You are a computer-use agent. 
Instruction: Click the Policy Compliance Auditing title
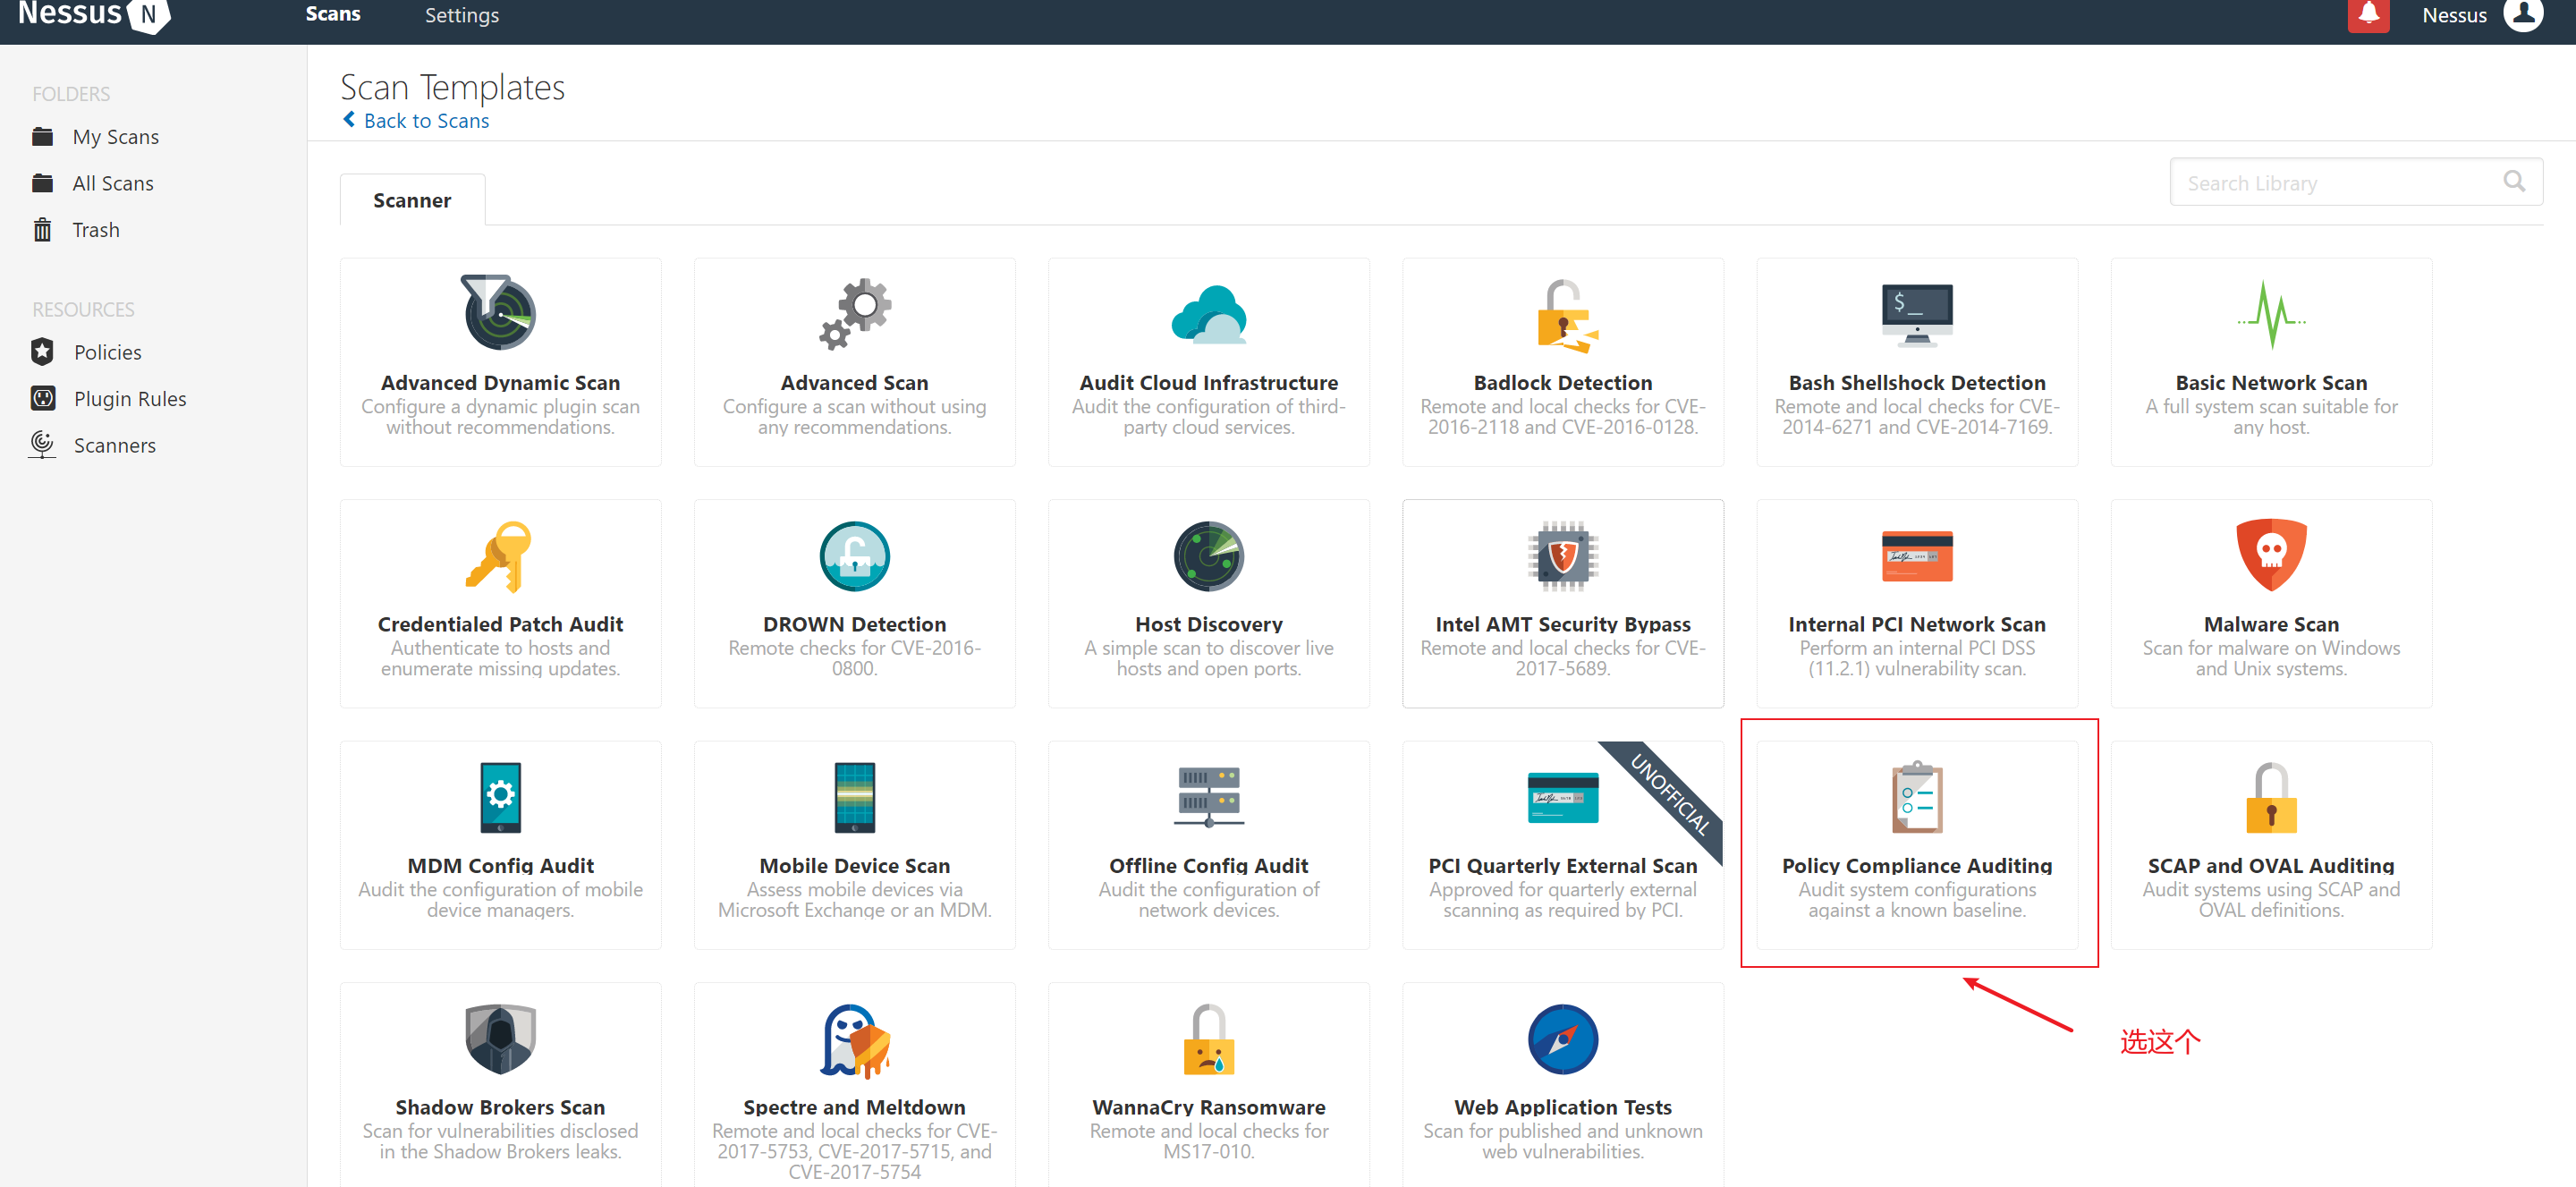tap(1917, 865)
